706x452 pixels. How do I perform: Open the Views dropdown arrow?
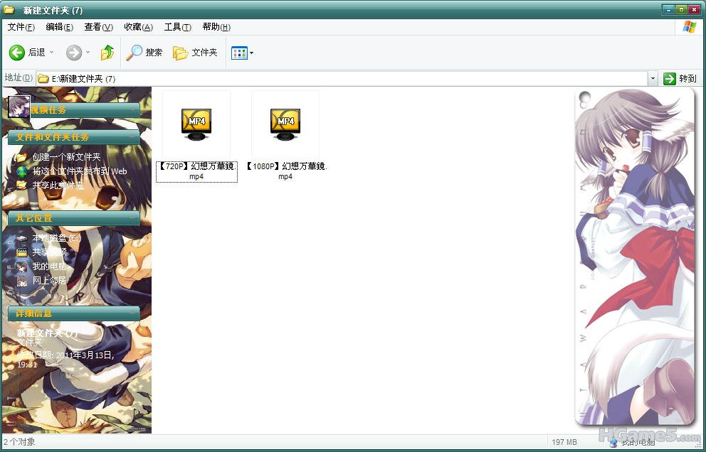point(252,53)
